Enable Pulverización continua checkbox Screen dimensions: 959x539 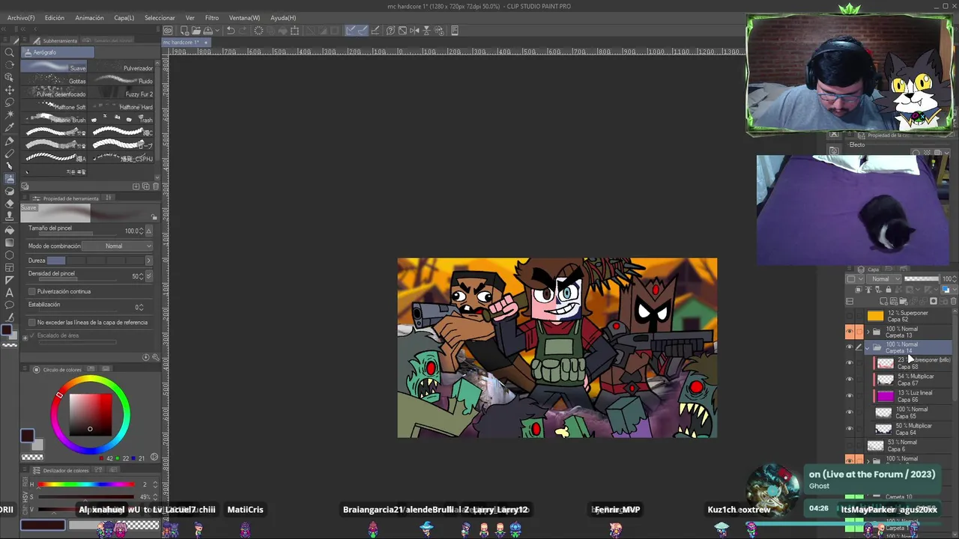click(x=31, y=291)
